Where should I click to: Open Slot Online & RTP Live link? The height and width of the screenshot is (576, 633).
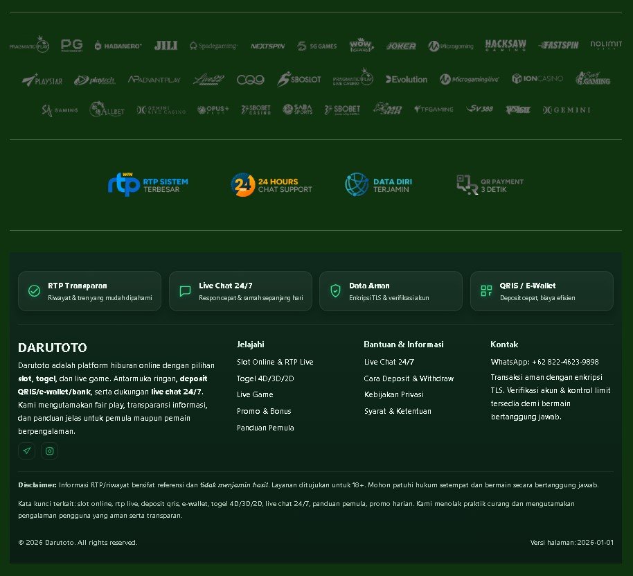(x=275, y=362)
